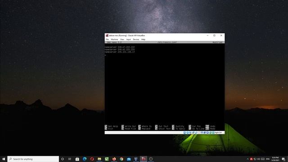The image size is (288, 162).
Task: Click the hard disk activity status icon
Action: click(x=184, y=133)
